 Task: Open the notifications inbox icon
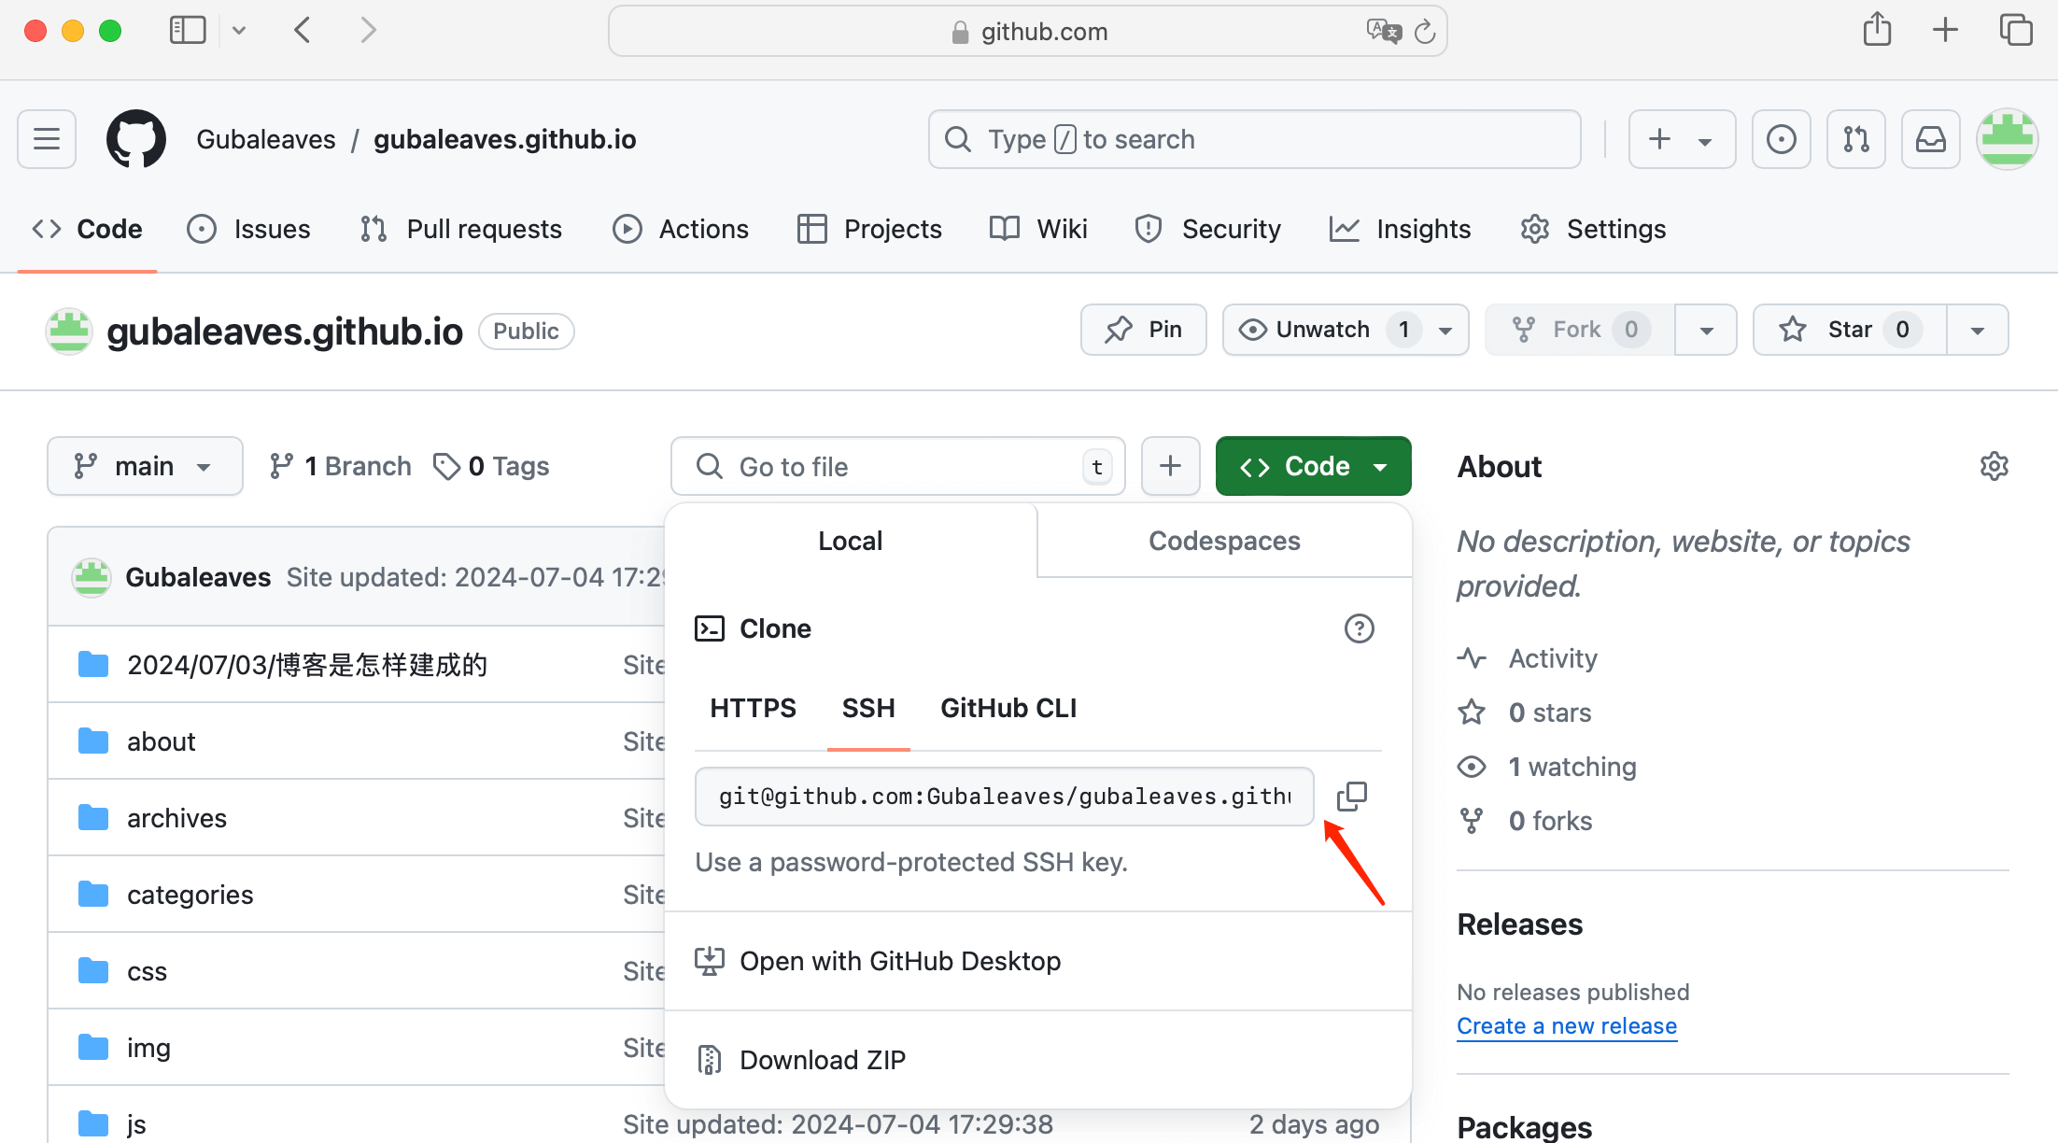(1930, 139)
